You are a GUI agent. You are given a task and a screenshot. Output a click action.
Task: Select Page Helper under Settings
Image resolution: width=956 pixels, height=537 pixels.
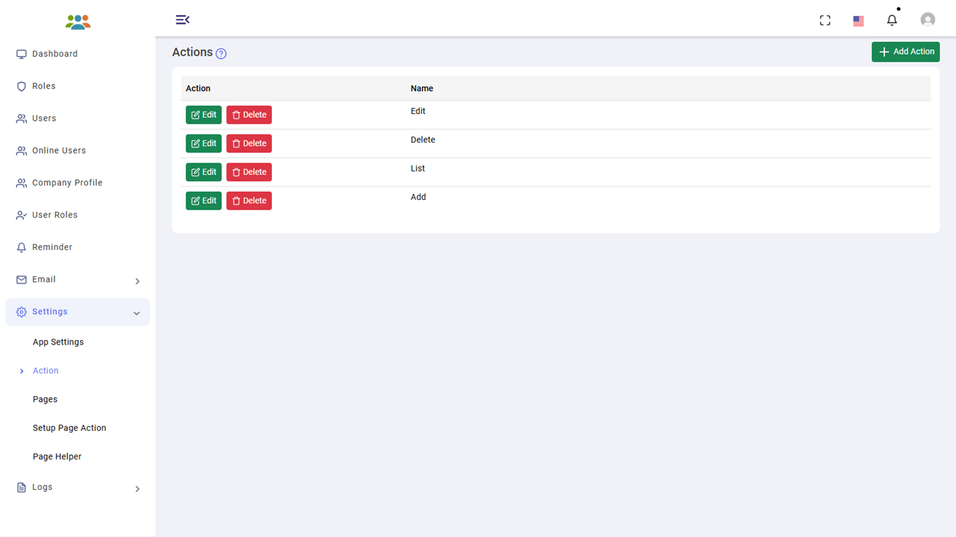[57, 456]
